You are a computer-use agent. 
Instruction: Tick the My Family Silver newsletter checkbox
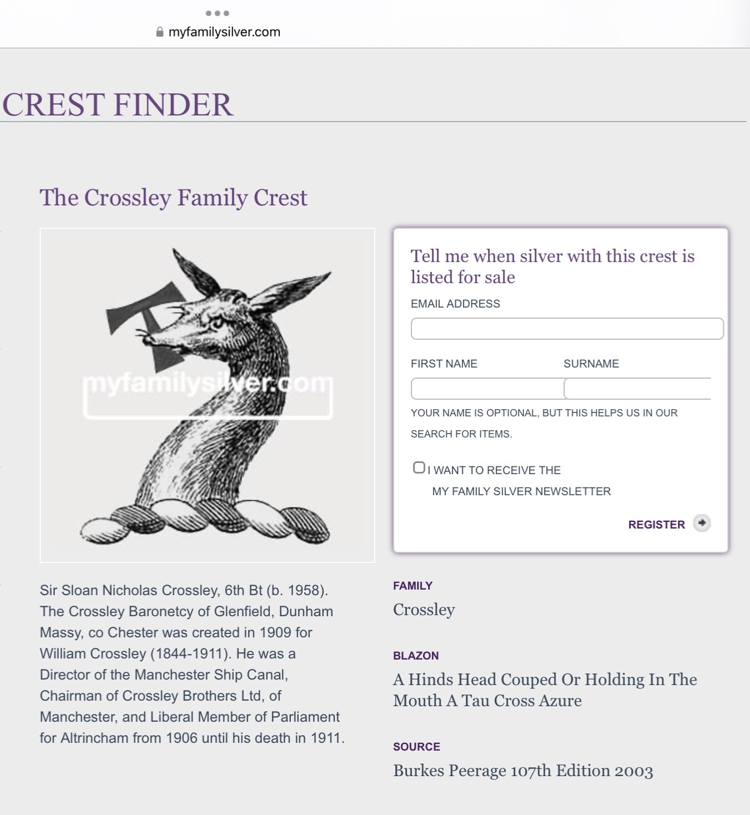point(419,468)
